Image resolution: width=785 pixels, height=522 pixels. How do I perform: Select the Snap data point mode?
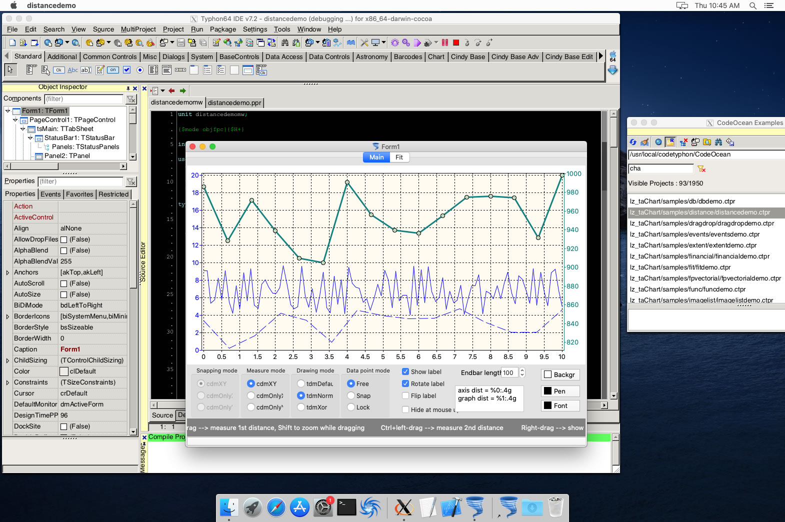coord(351,395)
